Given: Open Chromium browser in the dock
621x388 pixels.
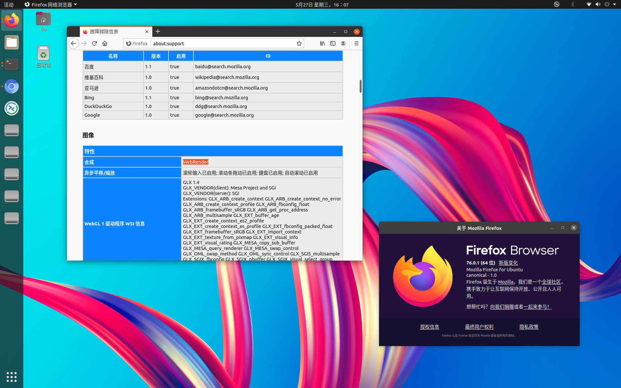Looking at the screenshot, I should 12,86.
